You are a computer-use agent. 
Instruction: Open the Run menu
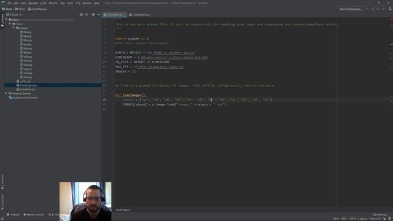coord(63,3)
